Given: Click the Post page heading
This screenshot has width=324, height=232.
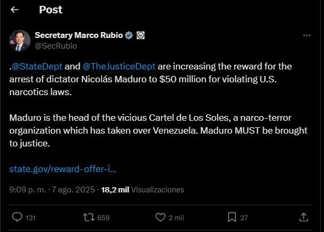Looking at the screenshot, I should point(51,10).
